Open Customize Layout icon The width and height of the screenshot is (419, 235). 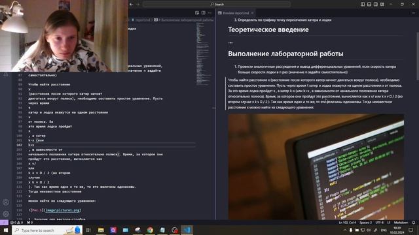click(382, 5)
